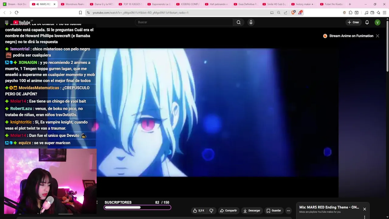Switch to the Futari No Kisetsu tab
The image size is (389, 219).
click(x=332, y=4)
